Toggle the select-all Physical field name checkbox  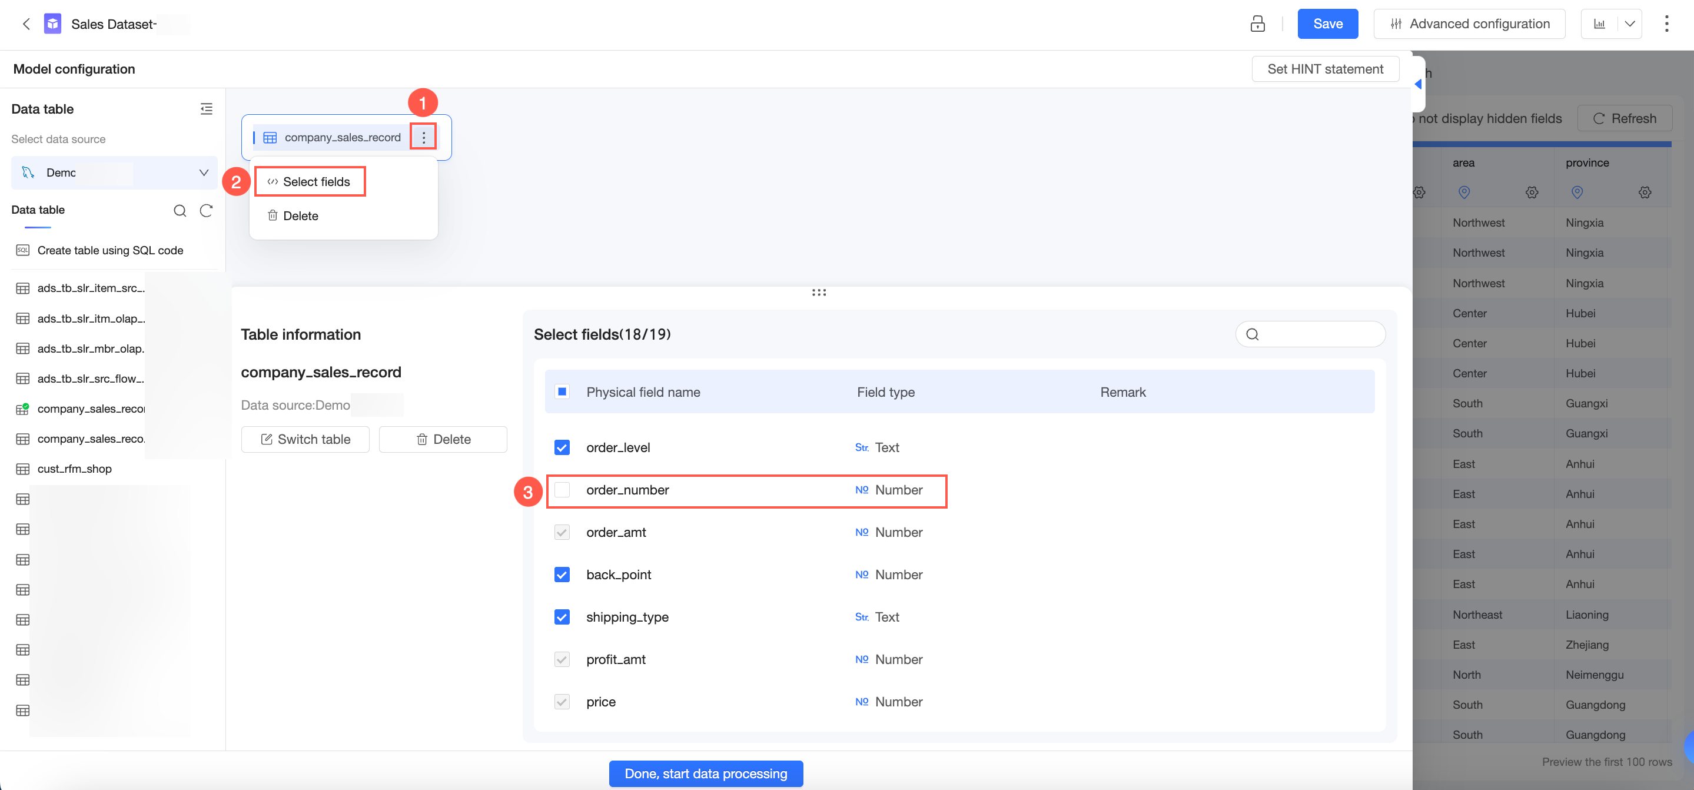(562, 392)
